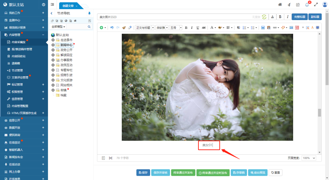Click the eraser clear-formatting icon

[x=130, y=28]
